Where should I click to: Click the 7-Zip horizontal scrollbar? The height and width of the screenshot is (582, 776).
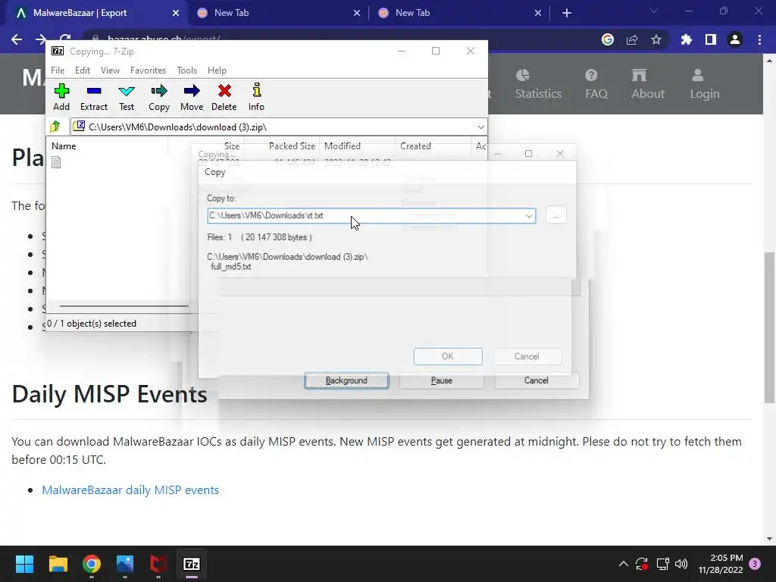tap(124, 306)
